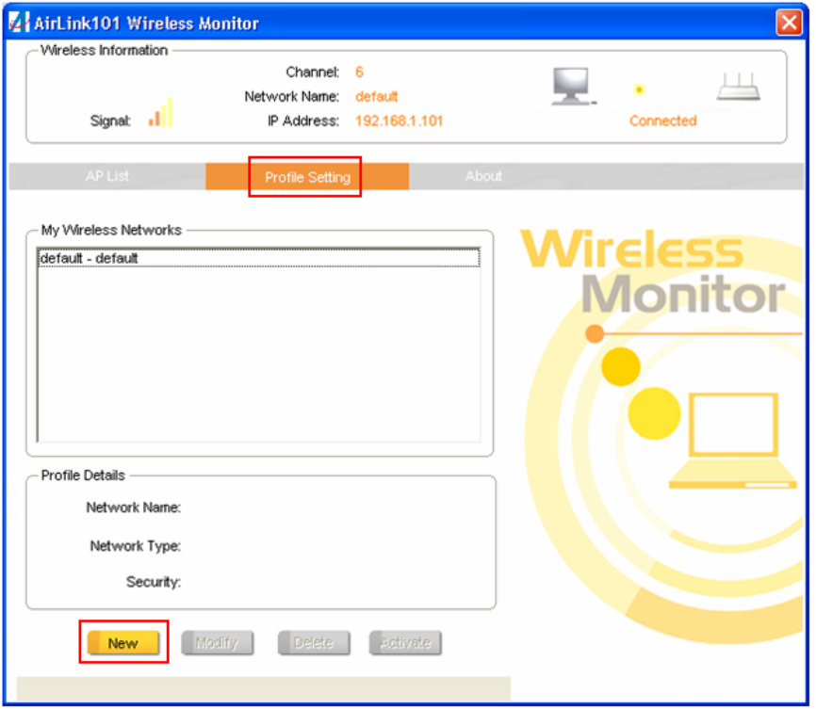Click the IP Address label
Image resolution: width=816 pixels, height=709 pixels.
click(303, 121)
